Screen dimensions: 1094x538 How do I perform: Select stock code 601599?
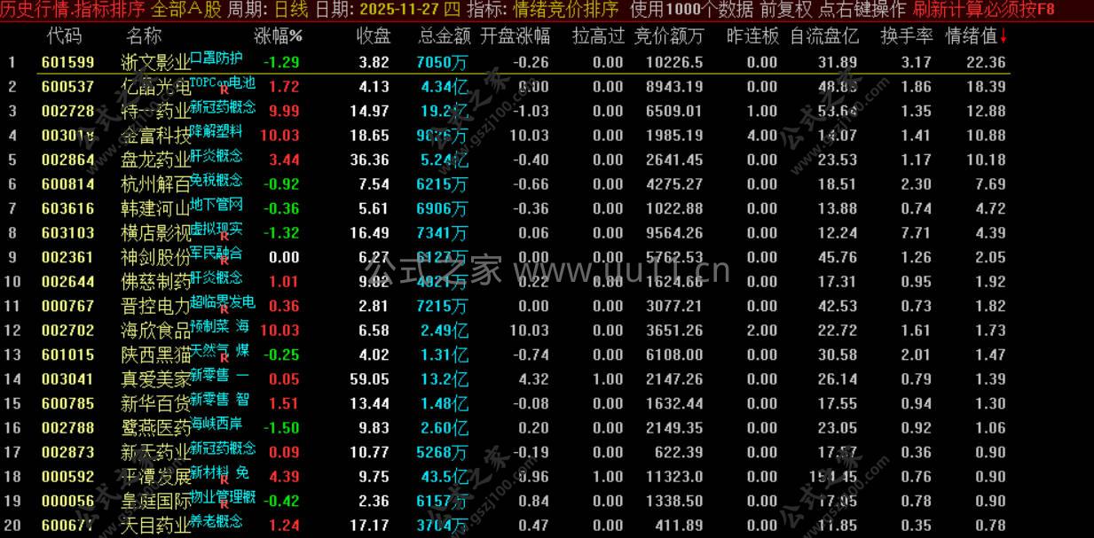67,62
